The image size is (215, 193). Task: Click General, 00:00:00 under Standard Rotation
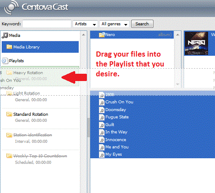point(31,121)
